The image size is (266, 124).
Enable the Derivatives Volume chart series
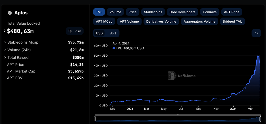tap(161, 22)
